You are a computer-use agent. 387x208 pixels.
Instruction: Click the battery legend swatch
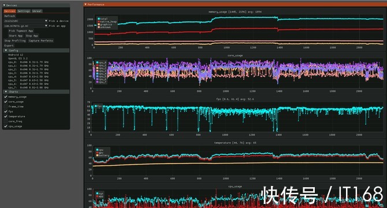coord(97,155)
